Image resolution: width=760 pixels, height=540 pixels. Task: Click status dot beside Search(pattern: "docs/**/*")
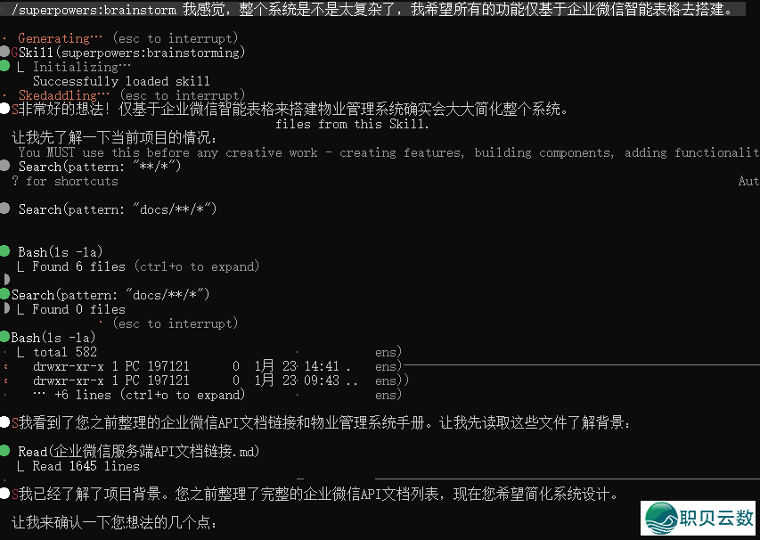[6, 209]
